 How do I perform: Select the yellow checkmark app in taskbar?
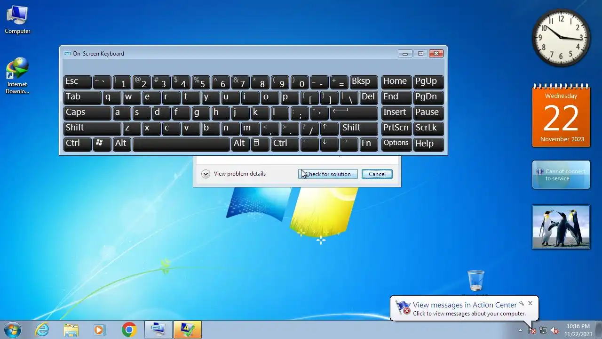pos(188,330)
